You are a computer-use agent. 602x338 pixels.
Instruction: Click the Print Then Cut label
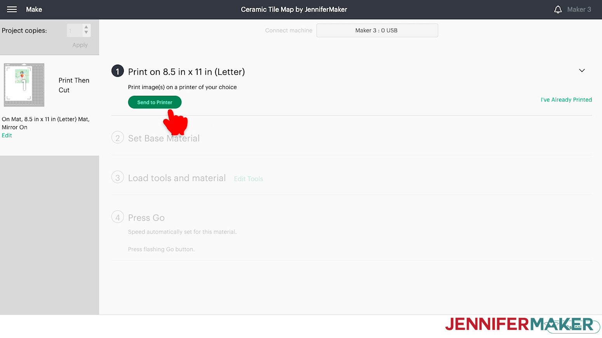pos(74,85)
